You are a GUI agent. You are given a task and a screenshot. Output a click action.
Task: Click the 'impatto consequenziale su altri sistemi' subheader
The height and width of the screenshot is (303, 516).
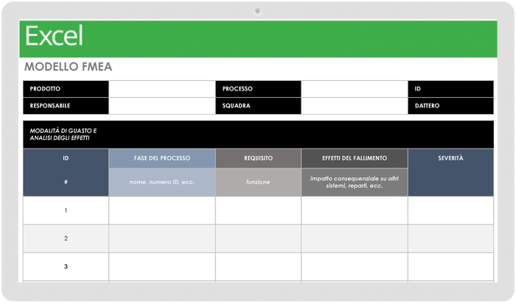tap(355, 182)
